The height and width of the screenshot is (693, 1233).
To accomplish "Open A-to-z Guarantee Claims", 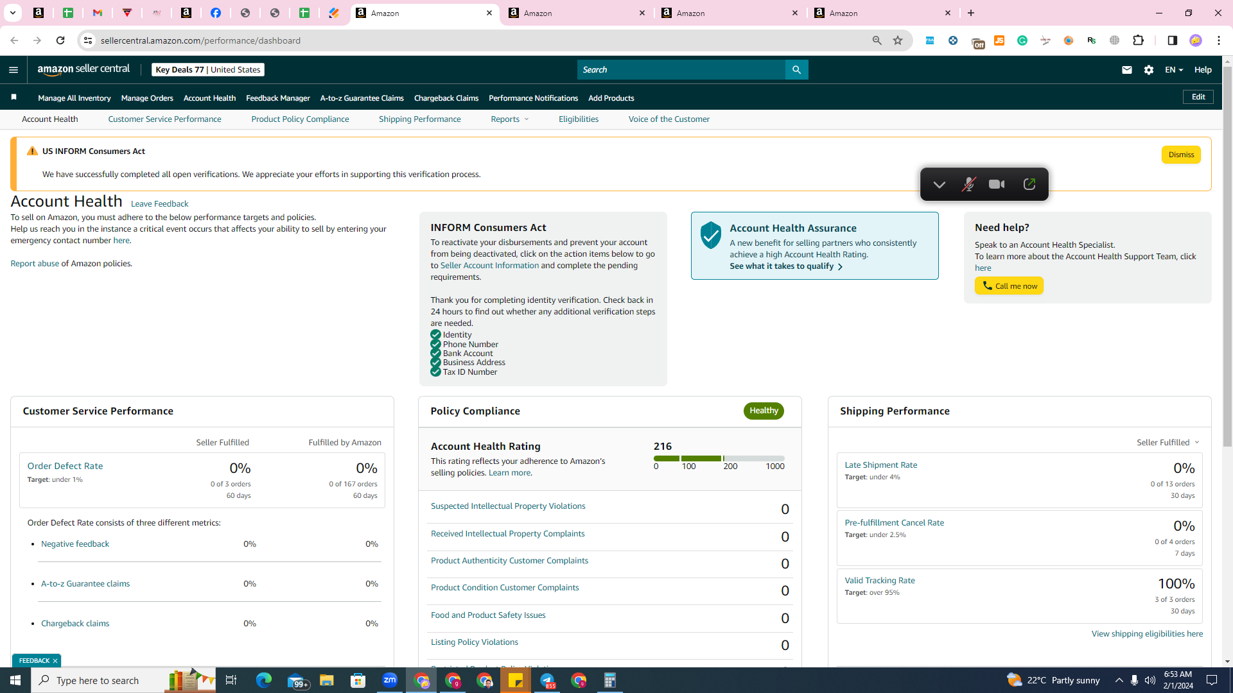I will pyautogui.click(x=362, y=98).
